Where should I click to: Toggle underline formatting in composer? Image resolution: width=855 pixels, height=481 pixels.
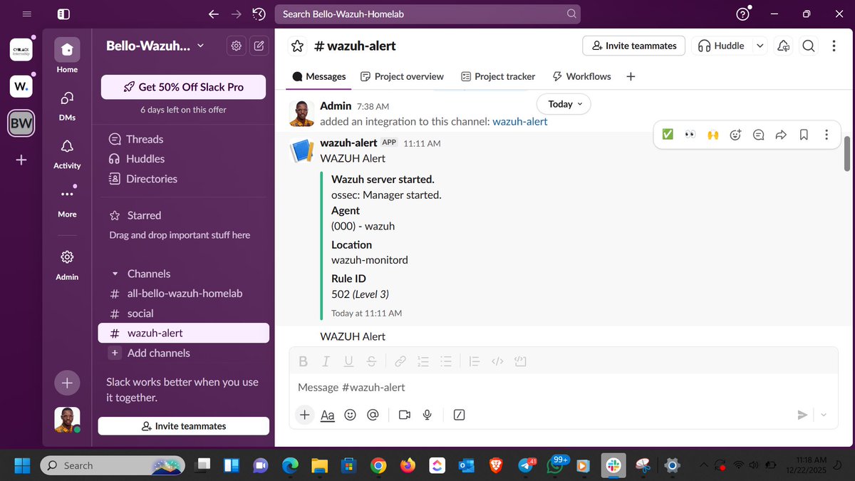click(348, 361)
